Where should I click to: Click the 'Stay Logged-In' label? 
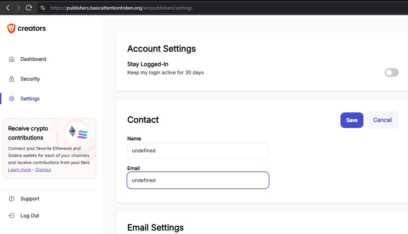(x=148, y=64)
